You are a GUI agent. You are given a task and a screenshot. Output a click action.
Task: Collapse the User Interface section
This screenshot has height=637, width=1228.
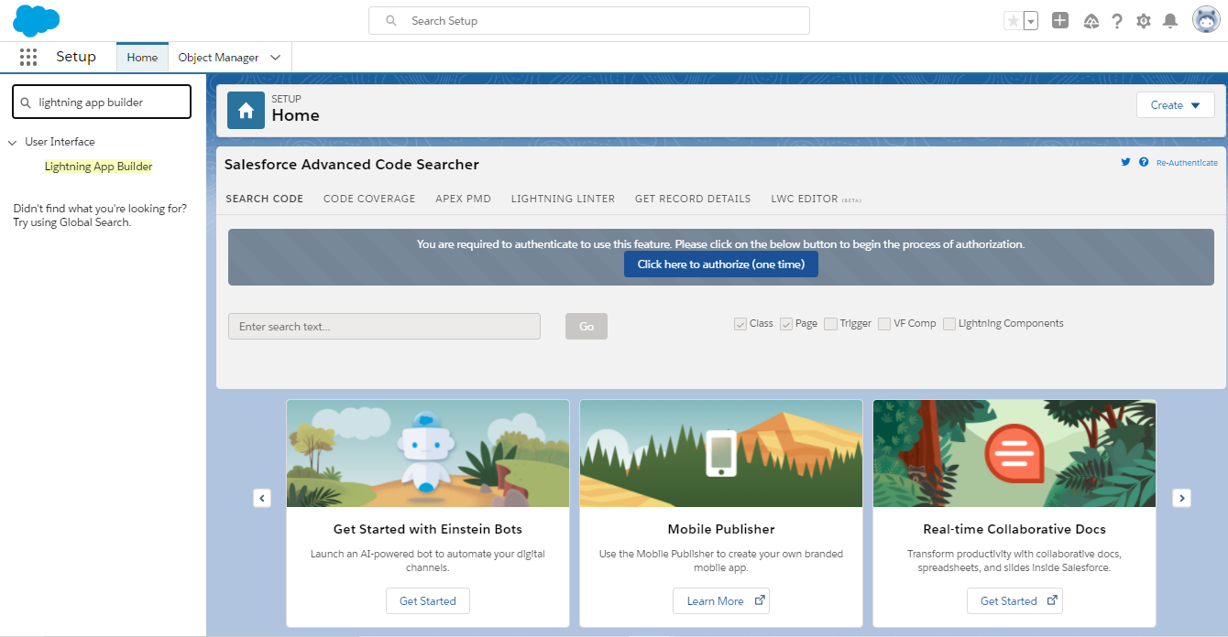point(12,142)
